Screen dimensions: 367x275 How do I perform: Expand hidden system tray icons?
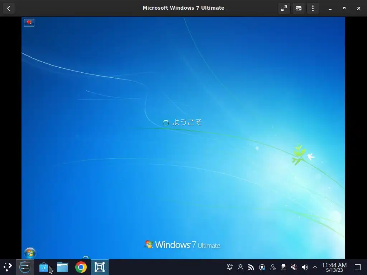pyautogui.click(x=315, y=267)
